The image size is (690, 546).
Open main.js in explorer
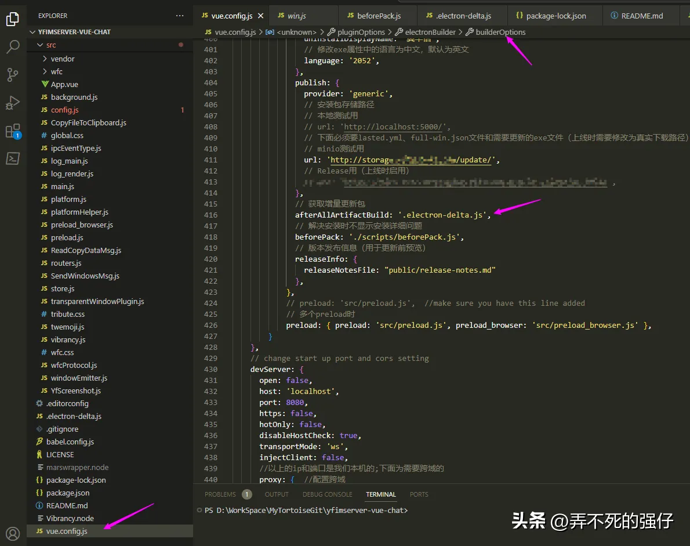(110, 186)
